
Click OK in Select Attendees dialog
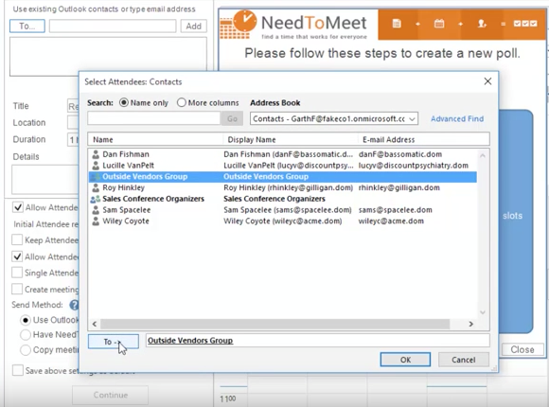(x=405, y=360)
